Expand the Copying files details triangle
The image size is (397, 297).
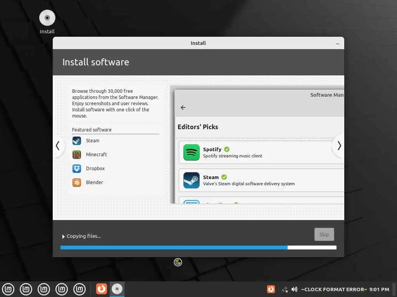(x=63, y=236)
